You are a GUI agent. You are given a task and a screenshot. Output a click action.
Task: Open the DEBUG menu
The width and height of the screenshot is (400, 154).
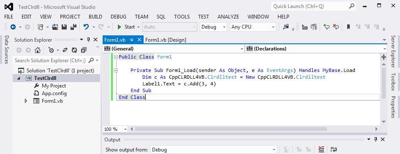[118, 17]
